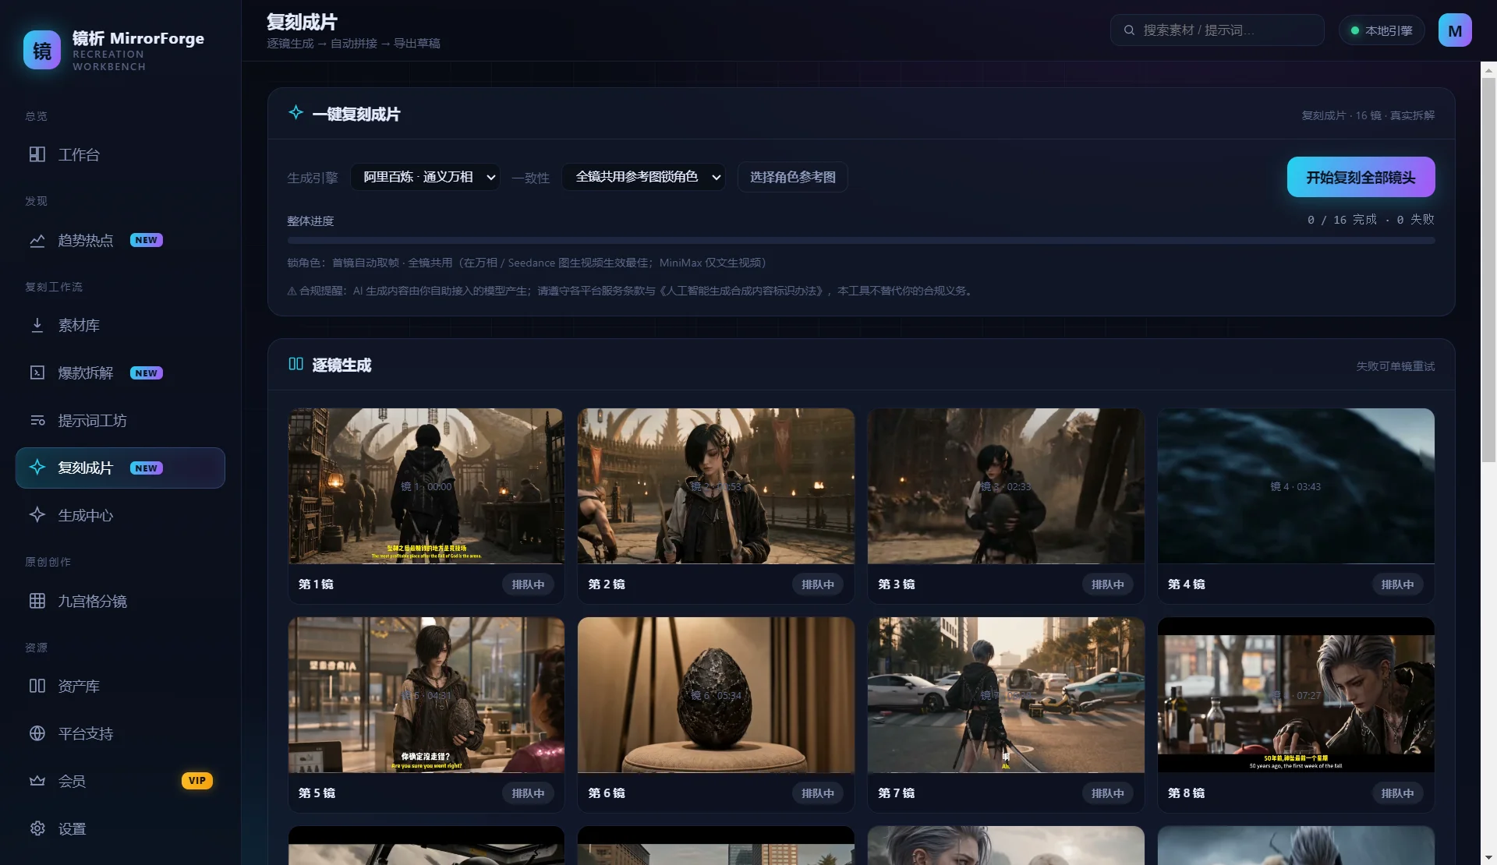Click the 搜索素材 / 提示词 search field
Image resolution: width=1497 pixels, height=865 pixels.
1216,30
